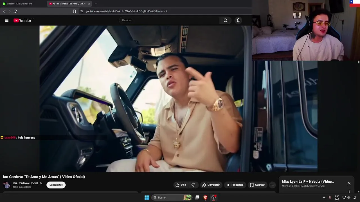Click the 458 k suscriptores text
The image size is (360, 202).
tap(22, 187)
